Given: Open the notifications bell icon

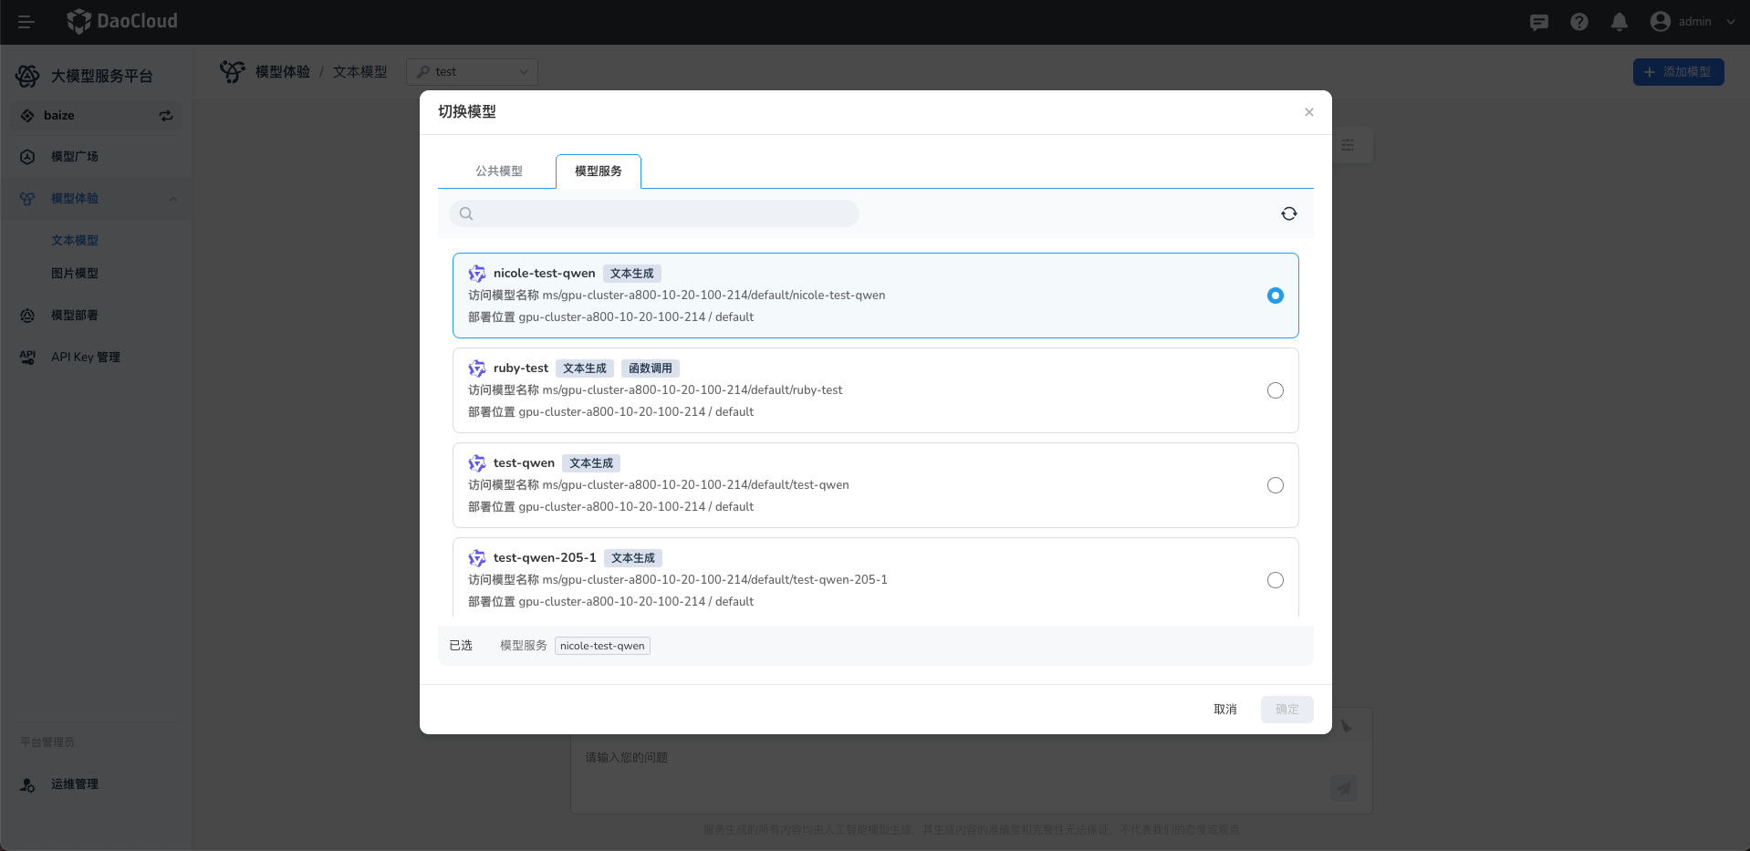Looking at the screenshot, I should tap(1619, 22).
